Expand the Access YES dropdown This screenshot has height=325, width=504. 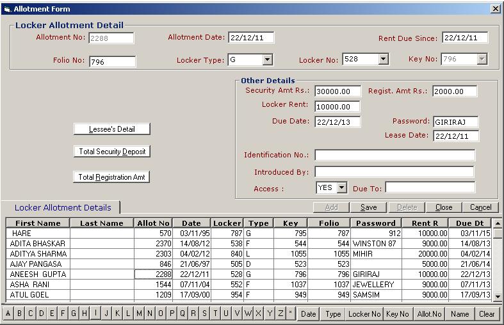341,188
